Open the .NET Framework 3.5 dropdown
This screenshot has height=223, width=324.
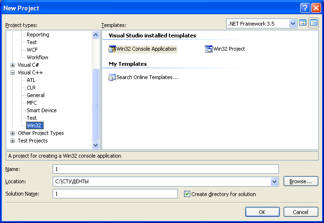point(293,24)
